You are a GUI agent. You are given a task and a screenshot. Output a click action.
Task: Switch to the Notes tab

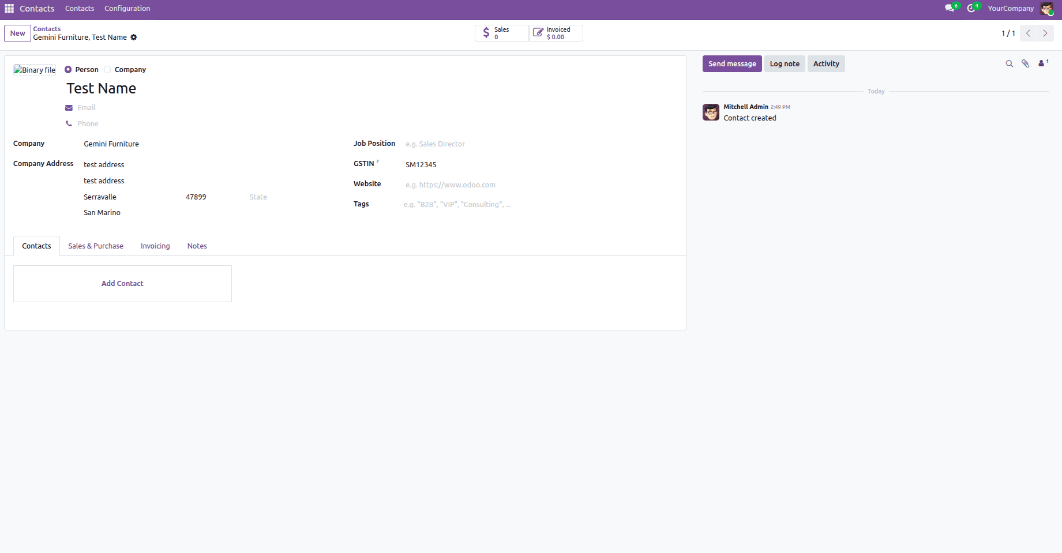[197, 246]
